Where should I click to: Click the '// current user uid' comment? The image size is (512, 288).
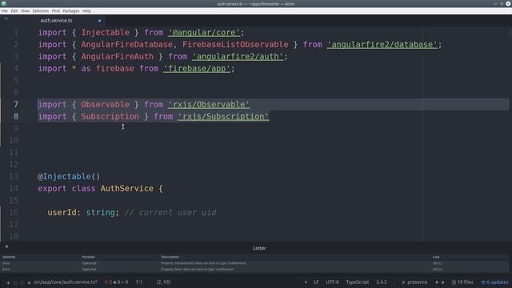pos(170,213)
